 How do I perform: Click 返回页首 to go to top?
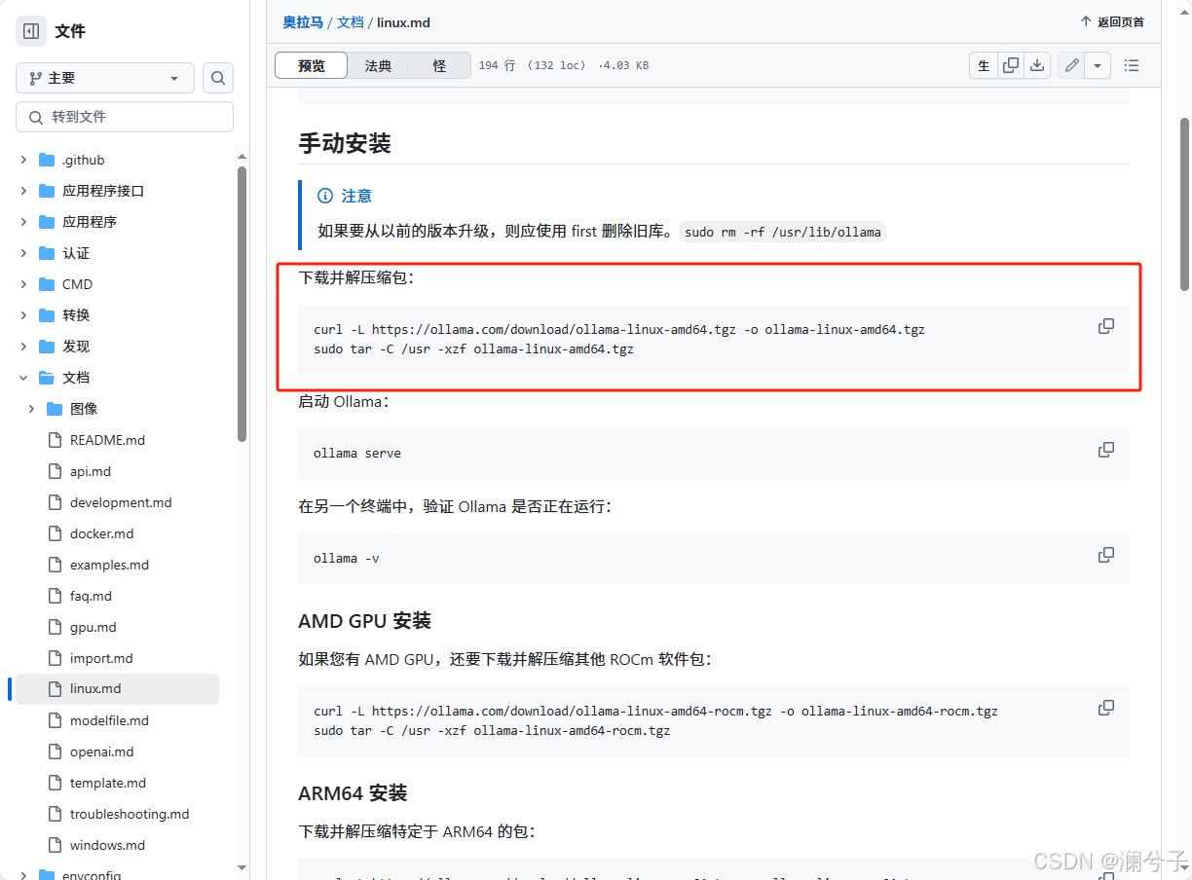1112,22
